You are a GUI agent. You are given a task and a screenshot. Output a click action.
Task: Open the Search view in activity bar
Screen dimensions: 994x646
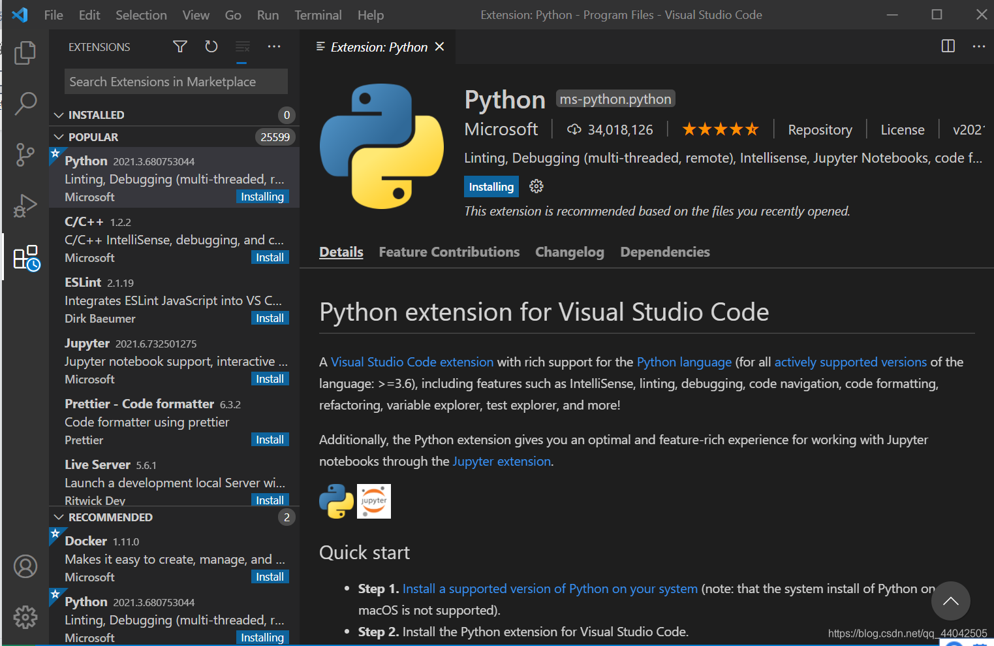(x=25, y=103)
